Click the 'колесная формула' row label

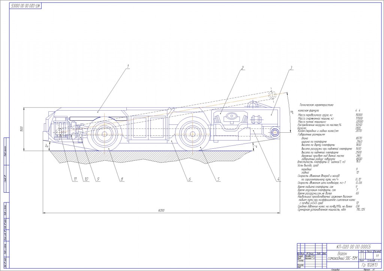tap(308, 111)
